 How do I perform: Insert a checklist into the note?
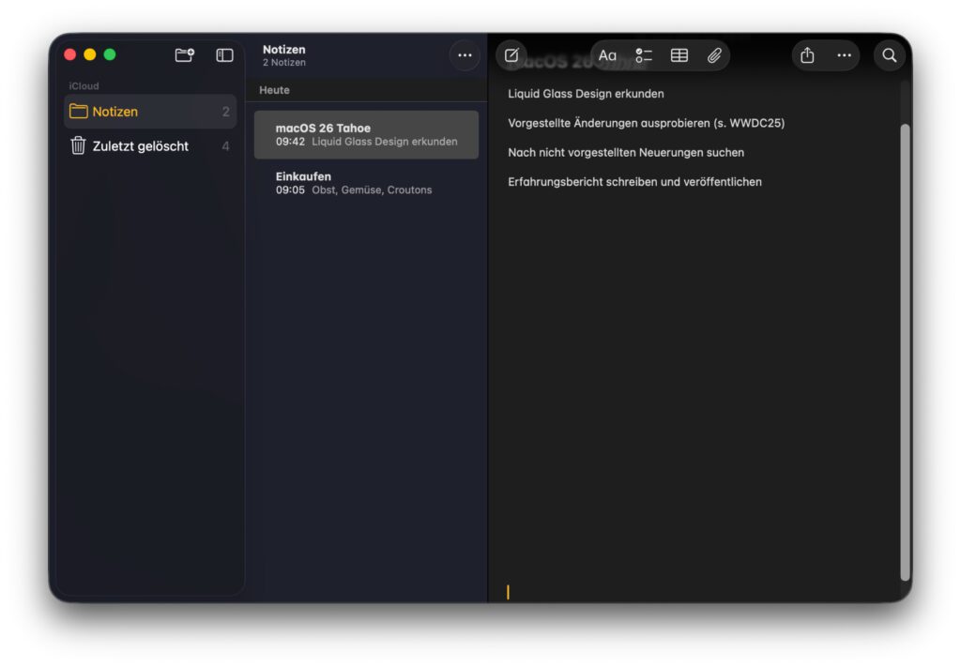pos(644,55)
